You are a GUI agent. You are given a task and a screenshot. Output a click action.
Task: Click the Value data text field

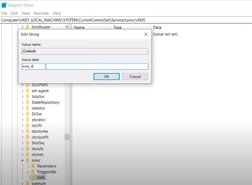click(85, 67)
